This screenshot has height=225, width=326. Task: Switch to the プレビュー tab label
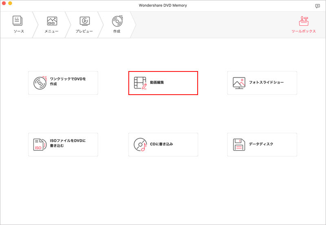[x=84, y=31]
